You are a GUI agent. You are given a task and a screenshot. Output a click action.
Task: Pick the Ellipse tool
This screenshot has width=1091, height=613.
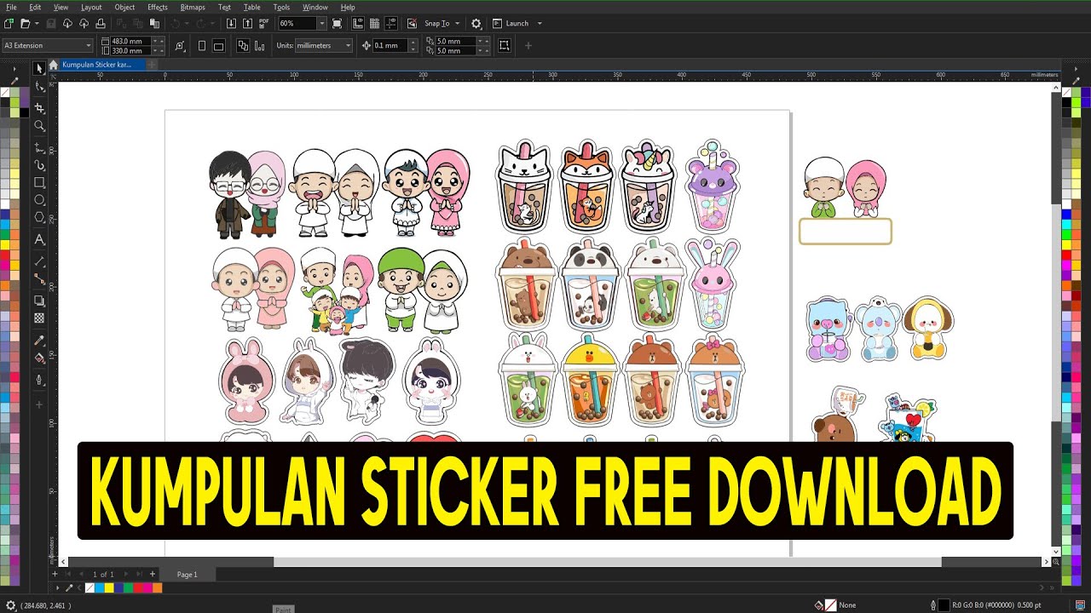[39, 200]
